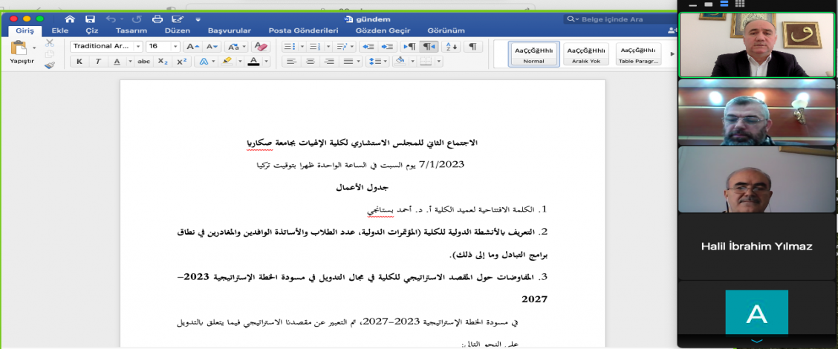Toggle bold with the K button
The width and height of the screenshot is (838, 349).
(x=79, y=62)
